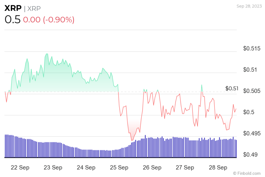Click the red -0.90% change value
Viewport: 265px width, 177px height.
59,20
